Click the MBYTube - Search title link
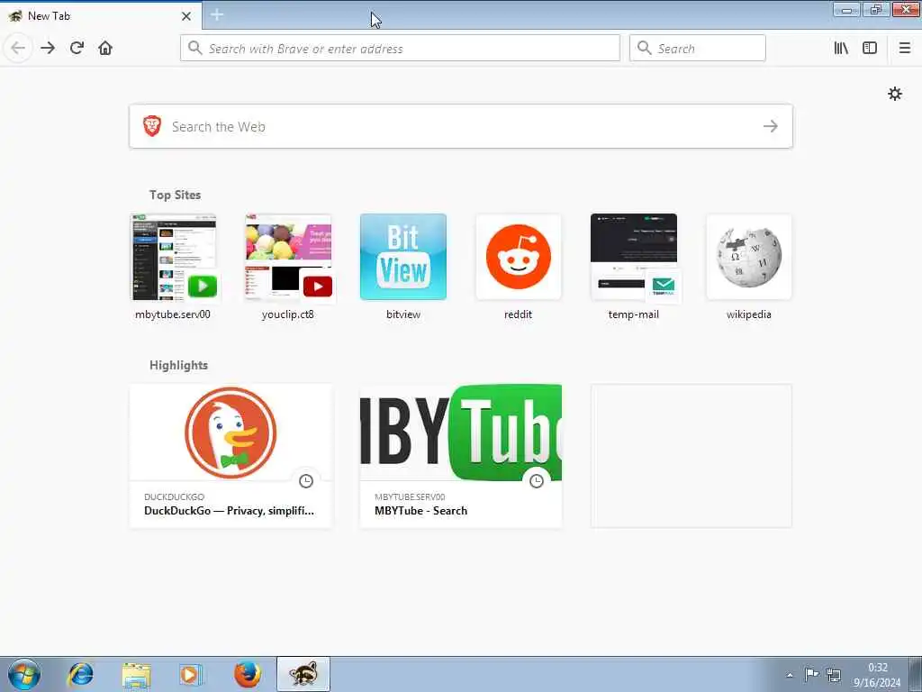 [421, 511]
